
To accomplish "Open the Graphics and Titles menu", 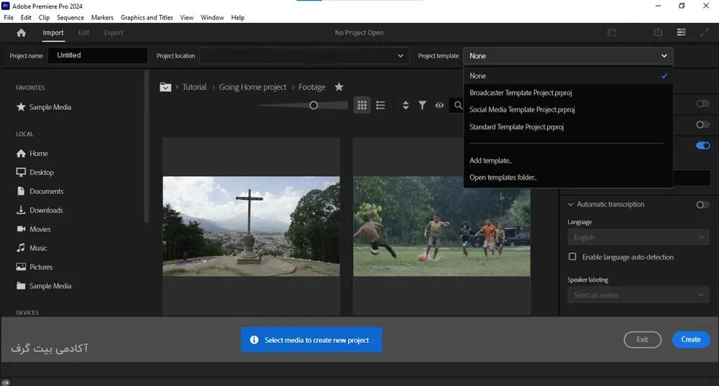I will point(147,17).
